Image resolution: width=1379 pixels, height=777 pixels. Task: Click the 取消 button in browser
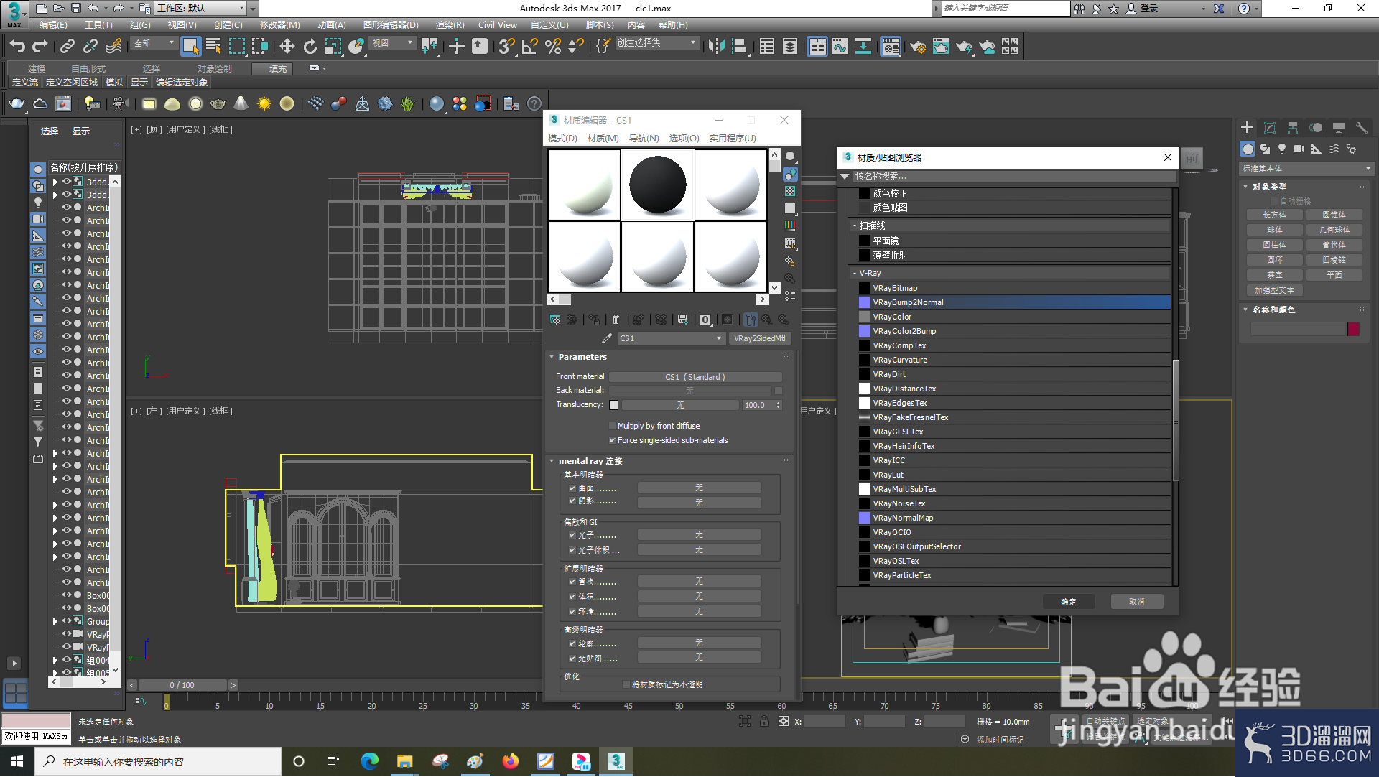[1136, 602]
